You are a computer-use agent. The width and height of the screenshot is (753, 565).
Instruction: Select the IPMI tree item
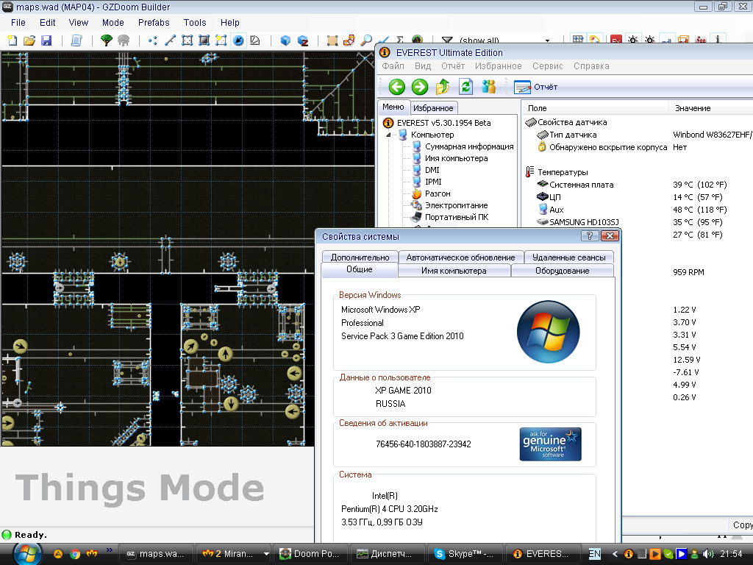tap(433, 182)
